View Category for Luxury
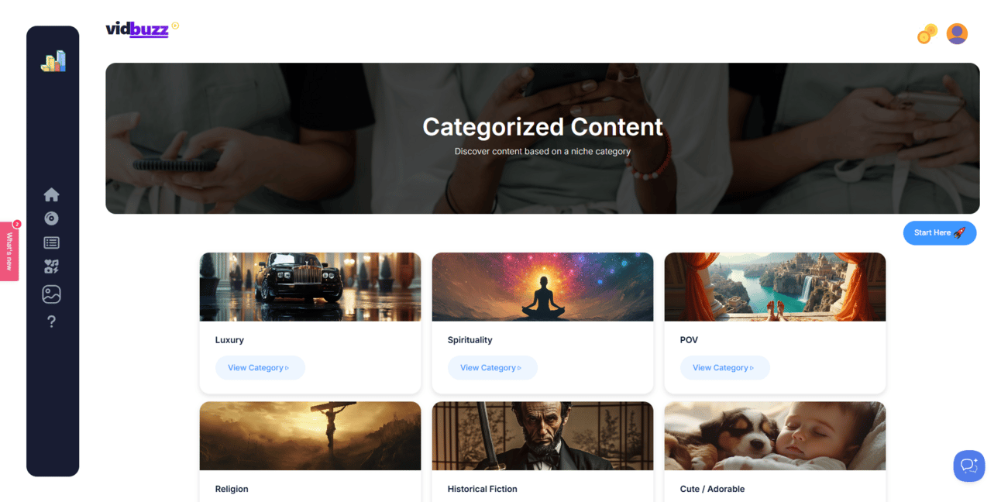This screenshot has width=1001, height=502. (260, 368)
